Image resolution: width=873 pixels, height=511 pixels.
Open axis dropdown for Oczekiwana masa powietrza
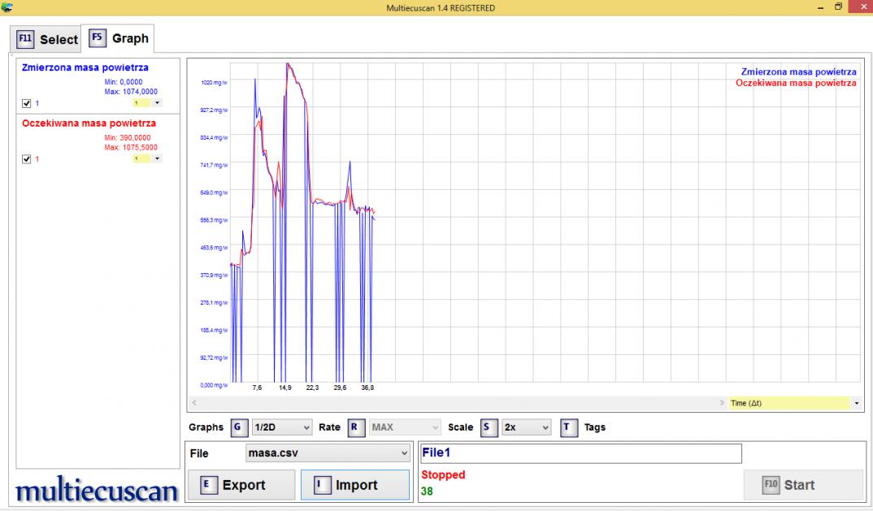pyautogui.click(x=157, y=158)
